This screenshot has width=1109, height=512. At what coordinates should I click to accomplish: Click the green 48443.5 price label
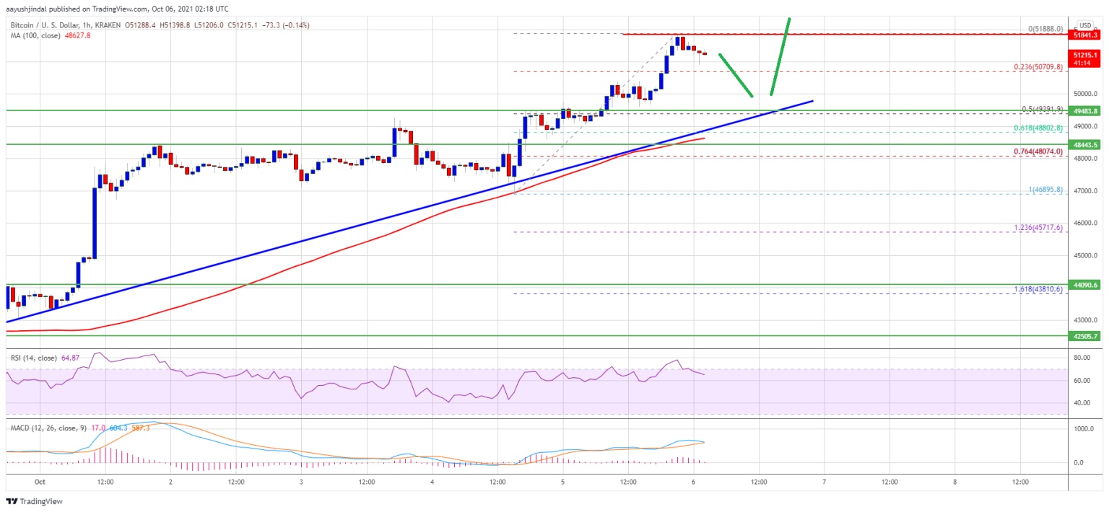point(1085,144)
